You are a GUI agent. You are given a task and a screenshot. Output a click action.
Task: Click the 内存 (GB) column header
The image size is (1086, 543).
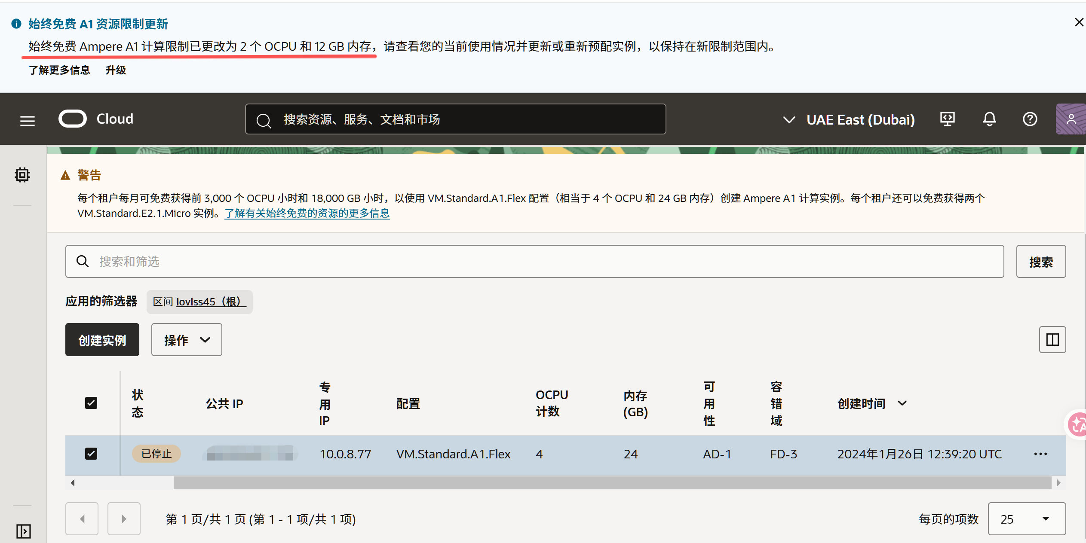pos(635,403)
